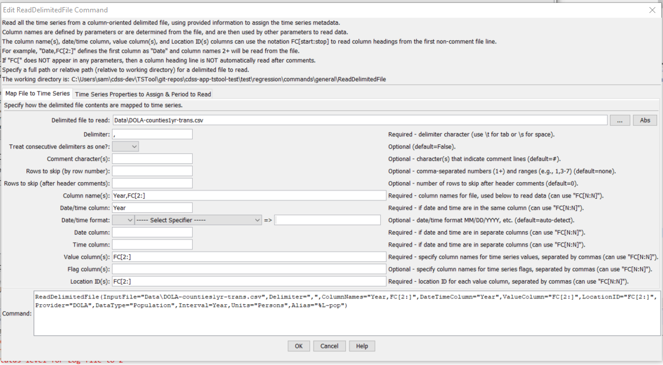The width and height of the screenshot is (663, 365).
Task: Click Rows to skip (after header comments) field
Action: tap(152, 183)
